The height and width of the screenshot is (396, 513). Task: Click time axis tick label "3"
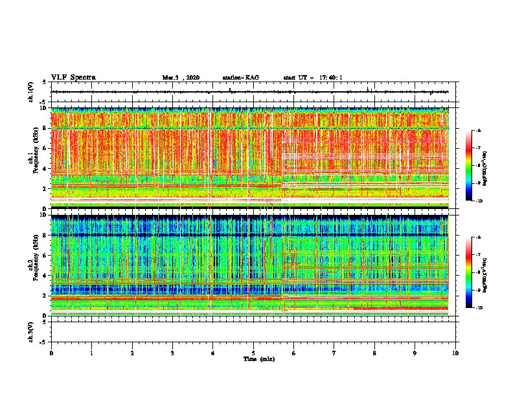[x=172, y=353]
